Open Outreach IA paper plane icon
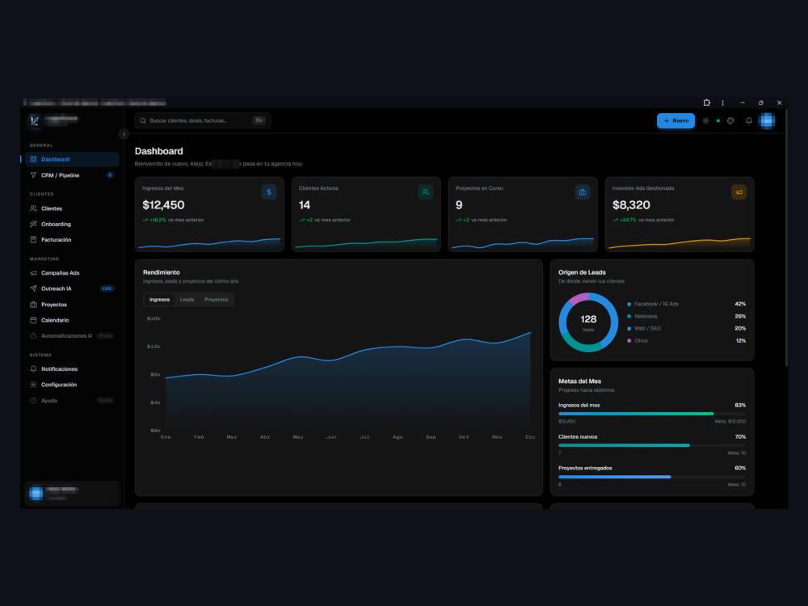The height and width of the screenshot is (606, 808). pyautogui.click(x=33, y=288)
